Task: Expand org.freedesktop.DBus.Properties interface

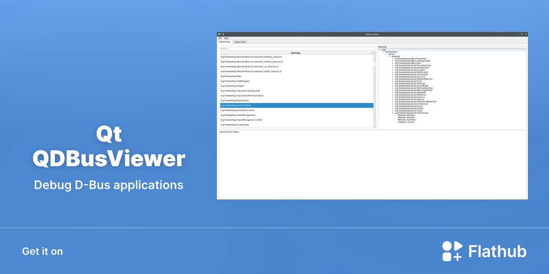Action: (x=393, y=58)
